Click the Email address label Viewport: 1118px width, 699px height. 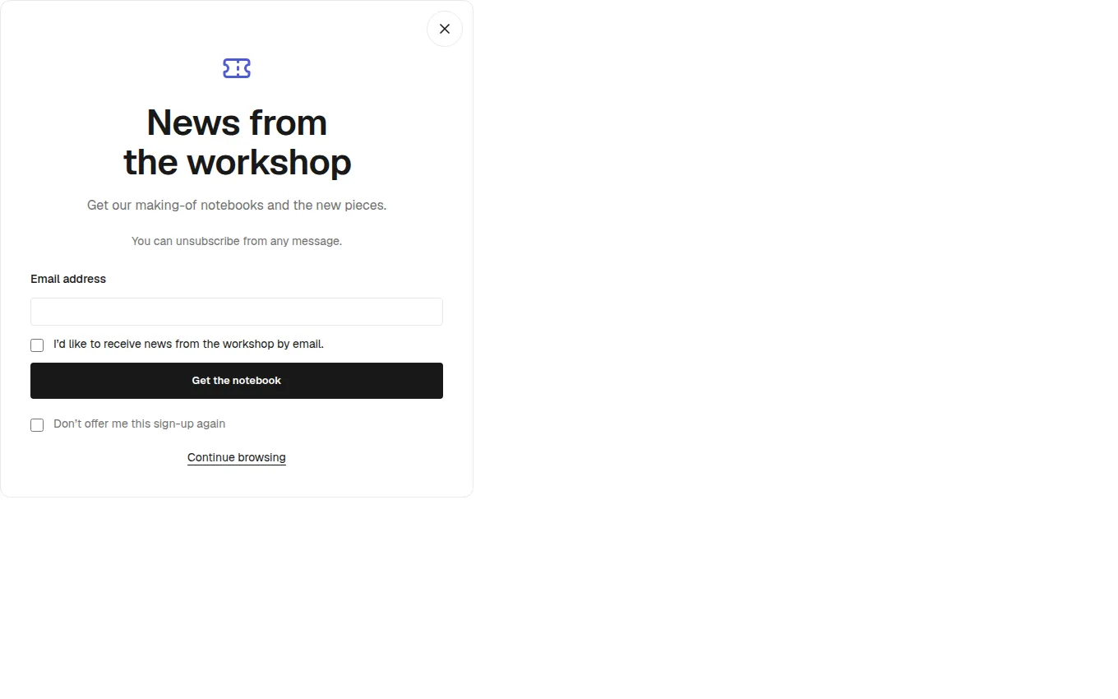coord(68,279)
